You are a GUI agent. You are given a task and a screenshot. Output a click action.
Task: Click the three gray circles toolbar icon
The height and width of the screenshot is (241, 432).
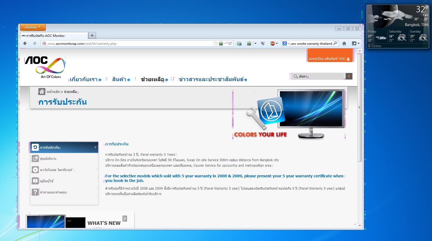[x=263, y=43]
